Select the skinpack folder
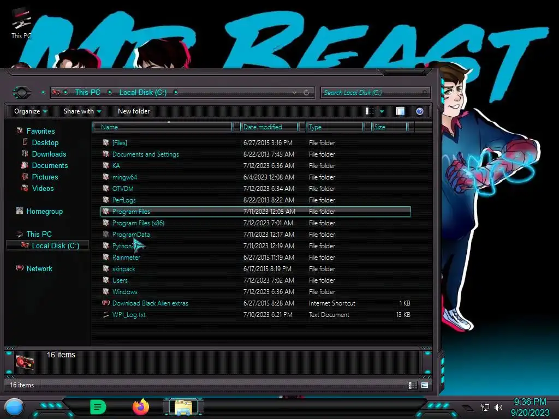 [123, 268]
